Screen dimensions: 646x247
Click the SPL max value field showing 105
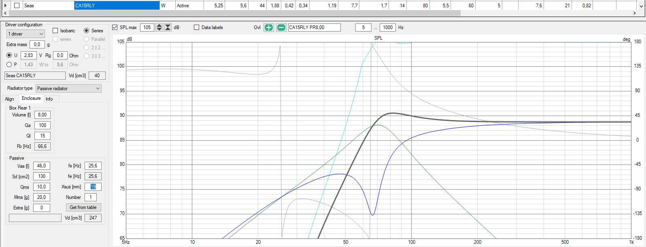point(147,27)
